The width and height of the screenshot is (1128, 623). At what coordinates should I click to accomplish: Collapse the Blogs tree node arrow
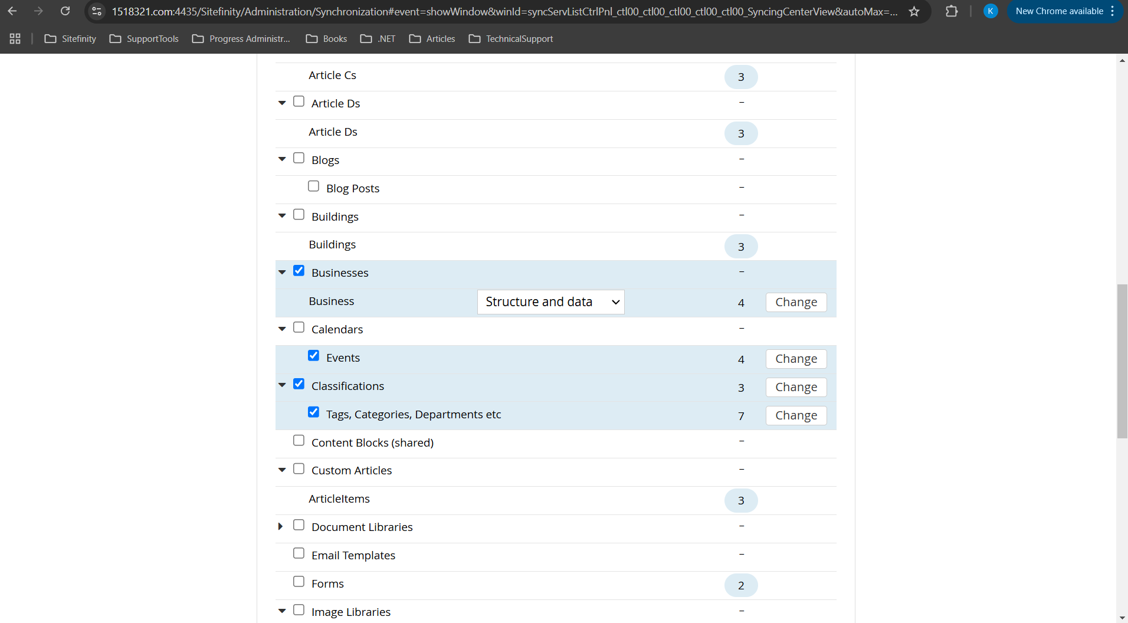pos(282,159)
